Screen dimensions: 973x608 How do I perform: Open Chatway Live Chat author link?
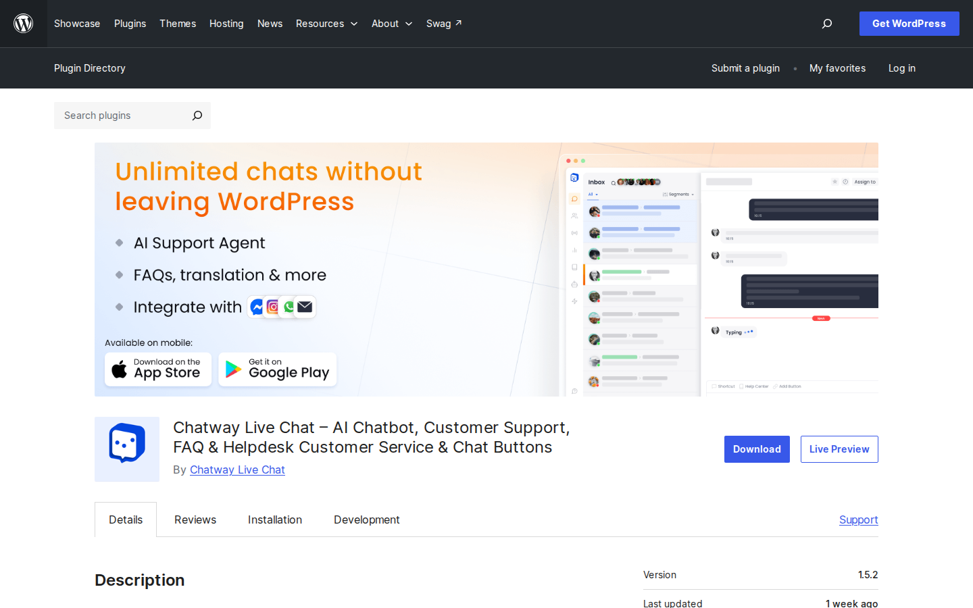[x=237, y=470]
